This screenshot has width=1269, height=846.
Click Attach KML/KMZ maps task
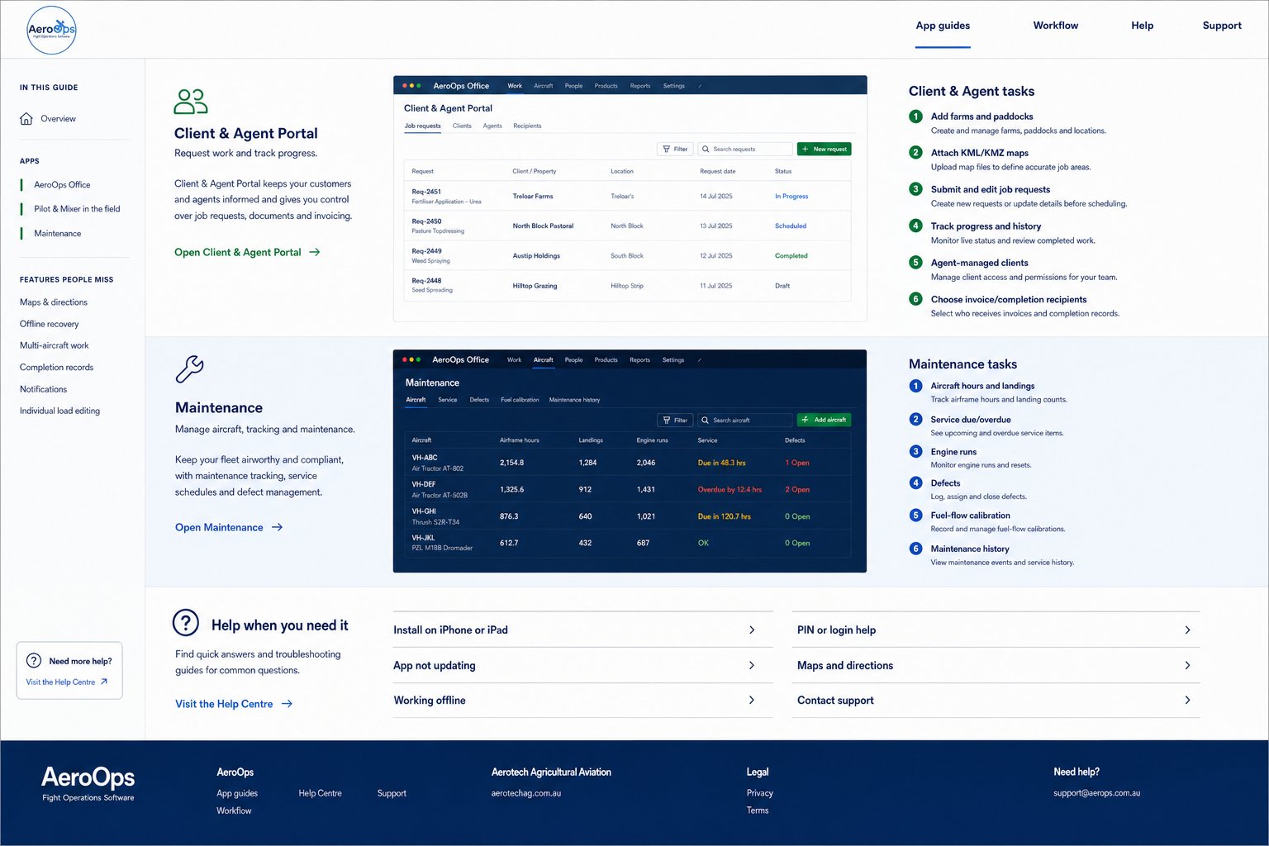pos(980,153)
